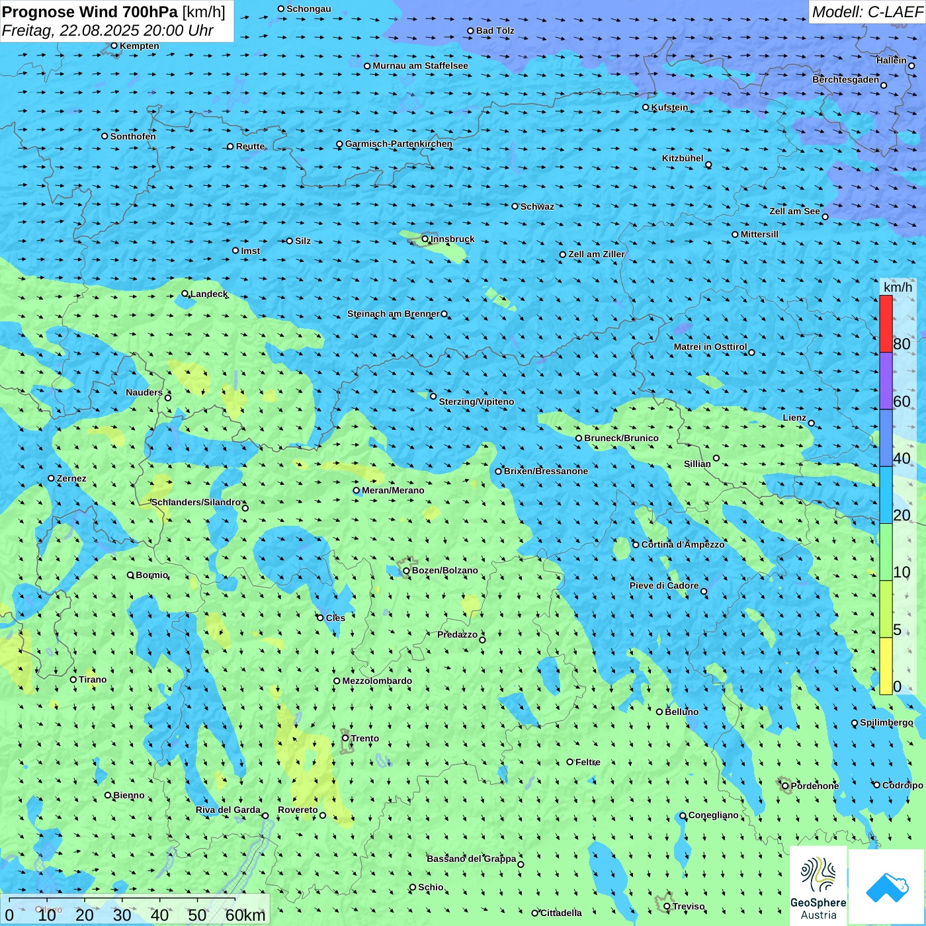This screenshot has height=926, width=926.
Task: Click the Sillian label
Action: tap(697, 464)
